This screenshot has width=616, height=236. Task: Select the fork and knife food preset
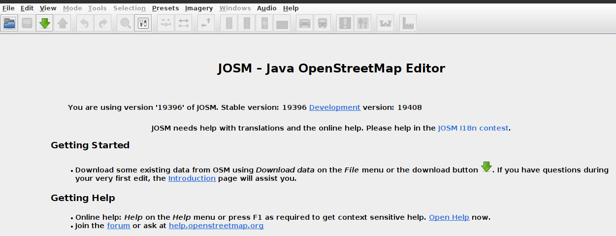(363, 23)
